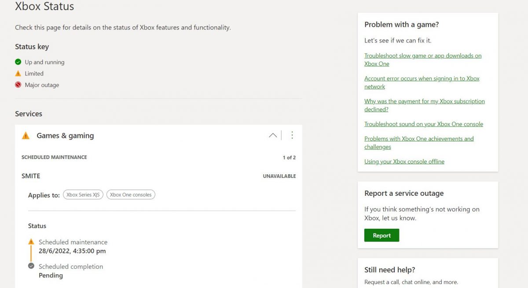Click the Xbox Status page title

[44, 7]
